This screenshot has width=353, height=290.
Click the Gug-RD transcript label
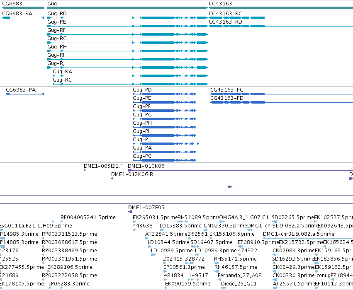[x=57, y=14]
